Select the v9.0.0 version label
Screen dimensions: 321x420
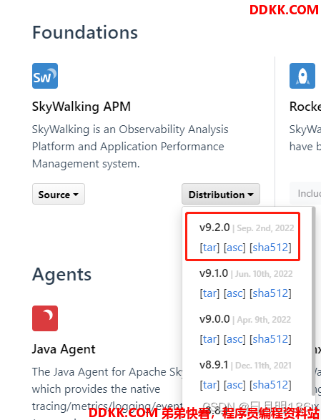214,319
